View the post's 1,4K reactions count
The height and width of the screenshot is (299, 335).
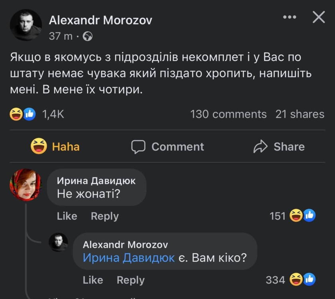53,114
